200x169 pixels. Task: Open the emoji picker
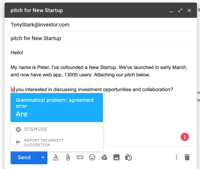point(92,157)
